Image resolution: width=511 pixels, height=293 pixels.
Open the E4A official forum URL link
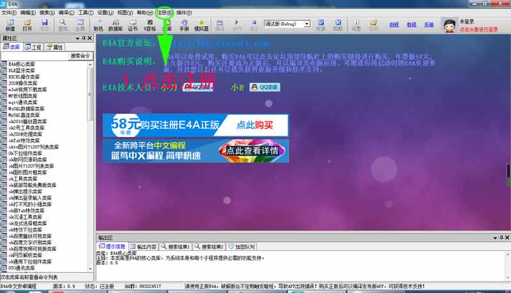point(217,43)
